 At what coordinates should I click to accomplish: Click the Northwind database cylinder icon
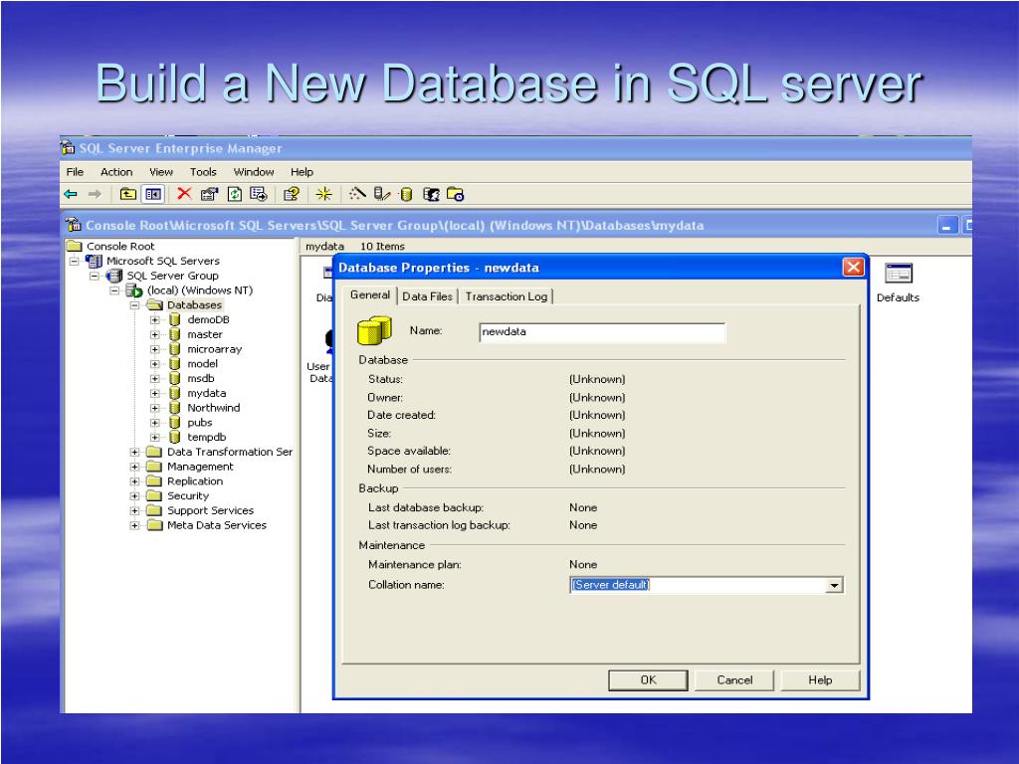tap(174, 408)
